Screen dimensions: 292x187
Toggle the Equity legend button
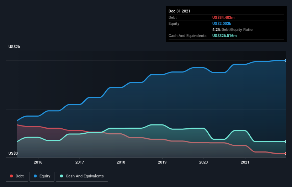42,176
